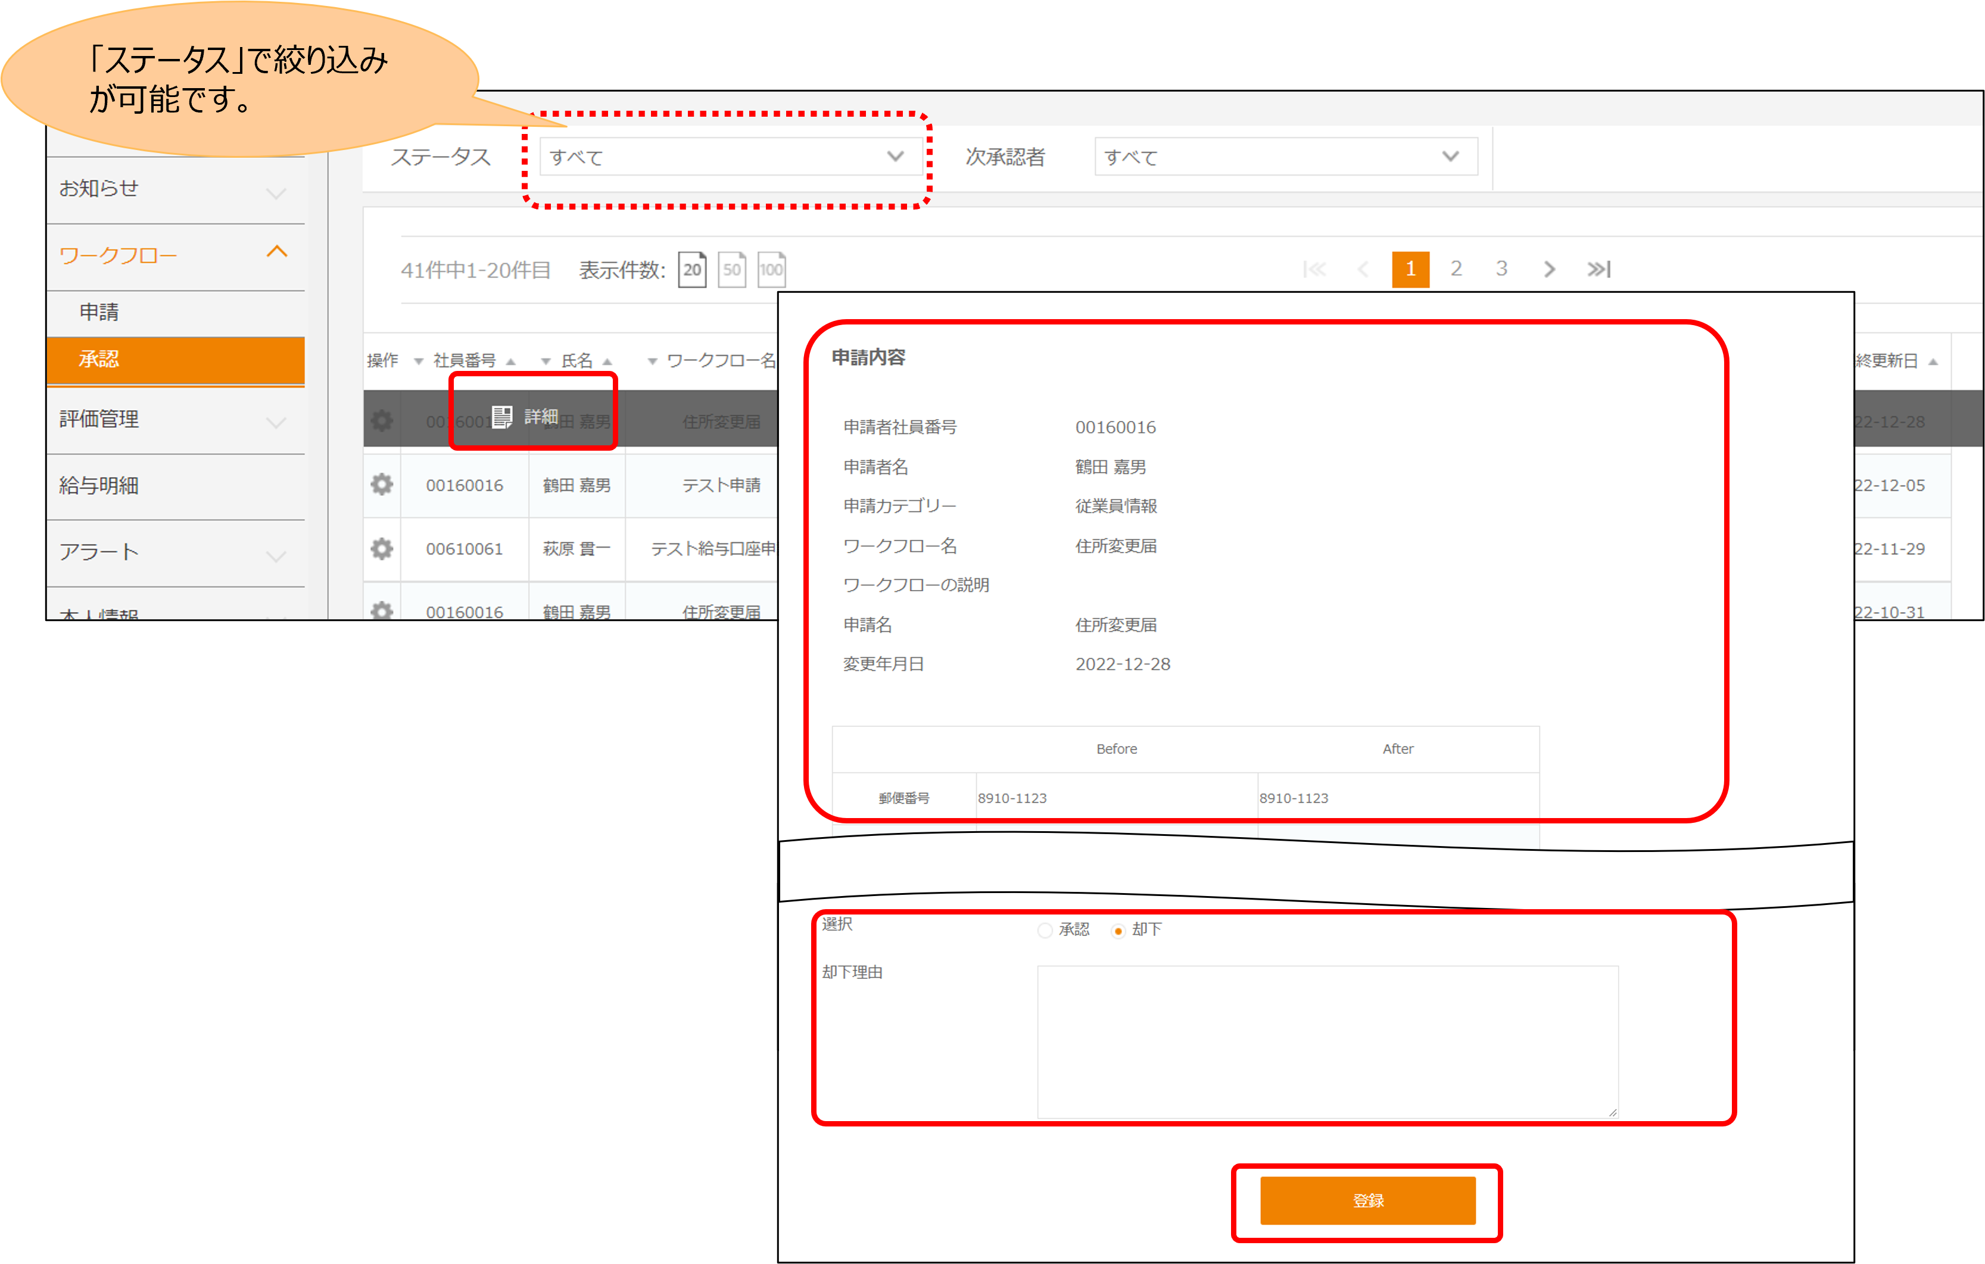The height and width of the screenshot is (1264, 1985).
Task: Open 申請 under ワークフロー menu
Action: (99, 313)
